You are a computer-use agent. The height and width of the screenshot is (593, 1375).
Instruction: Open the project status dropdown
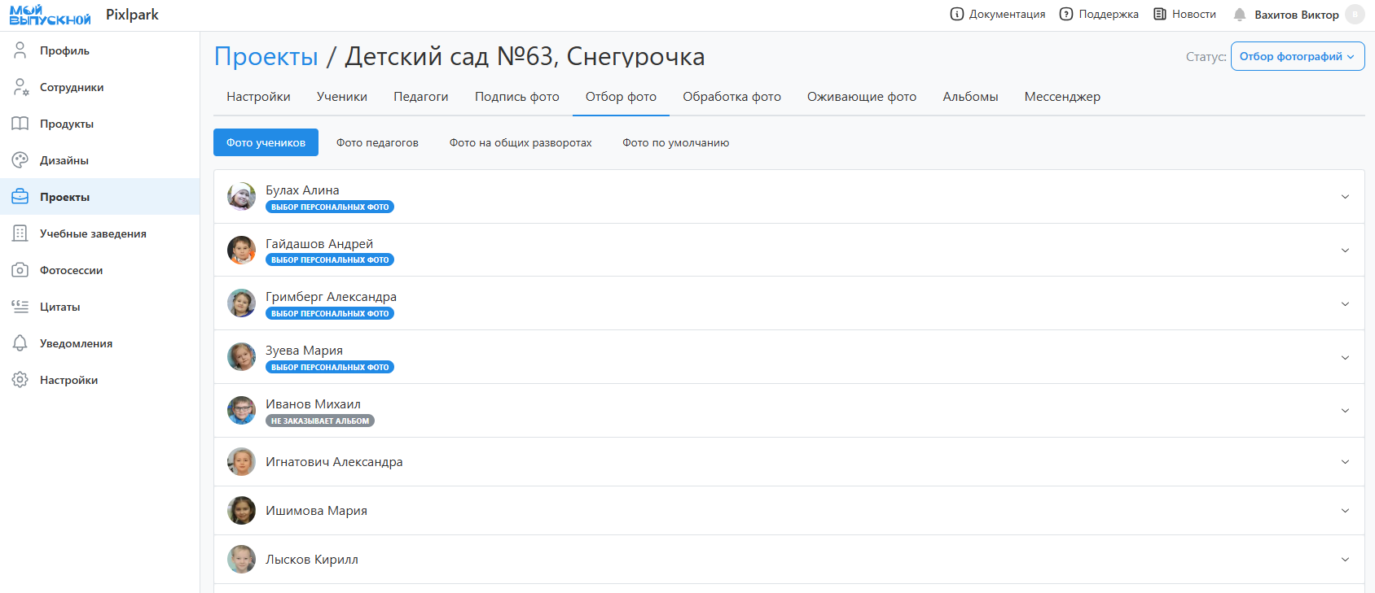1297,56
